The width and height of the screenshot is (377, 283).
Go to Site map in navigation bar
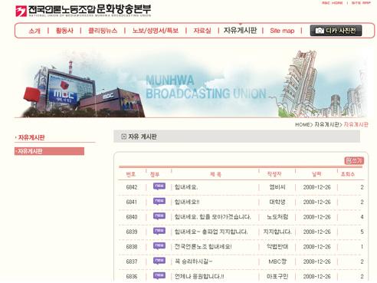click(x=282, y=31)
